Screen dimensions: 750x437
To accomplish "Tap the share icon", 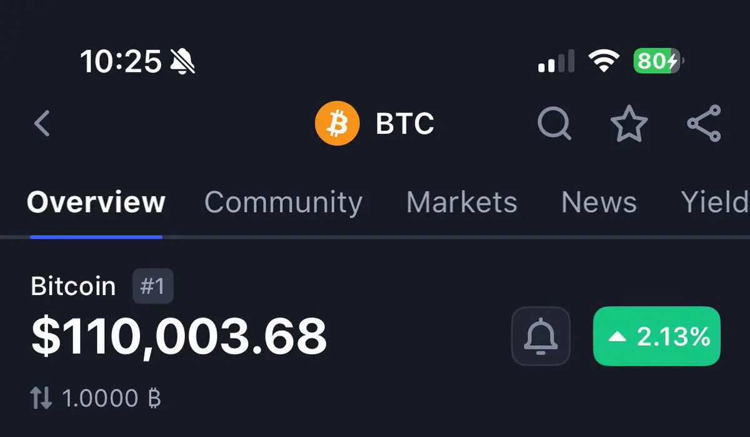I will coord(704,123).
